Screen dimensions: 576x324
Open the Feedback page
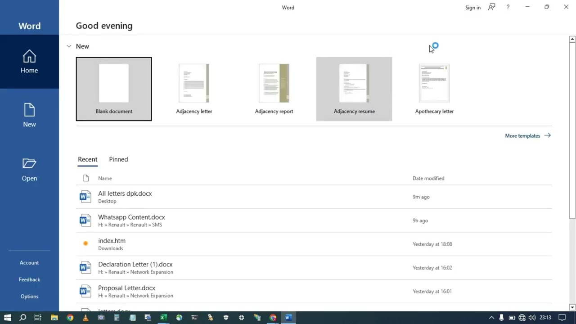tap(29, 279)
